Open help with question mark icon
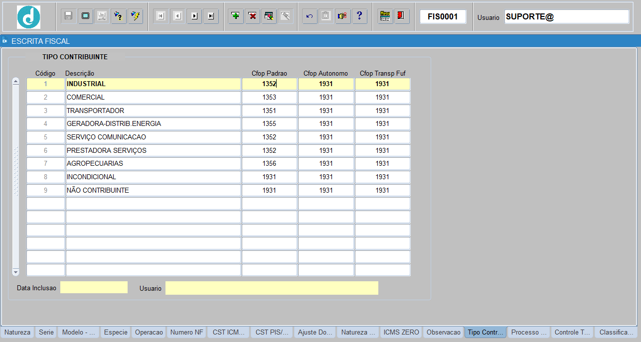 pos(359,16)
